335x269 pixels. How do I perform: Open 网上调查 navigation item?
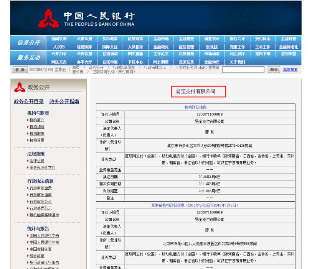coord(161,62)
